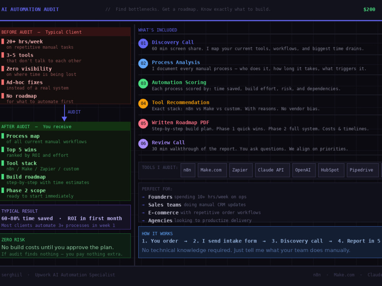The image size is (382, 286).
Task: Click the Ad-hoc fixes item
Action: [24, 82]
